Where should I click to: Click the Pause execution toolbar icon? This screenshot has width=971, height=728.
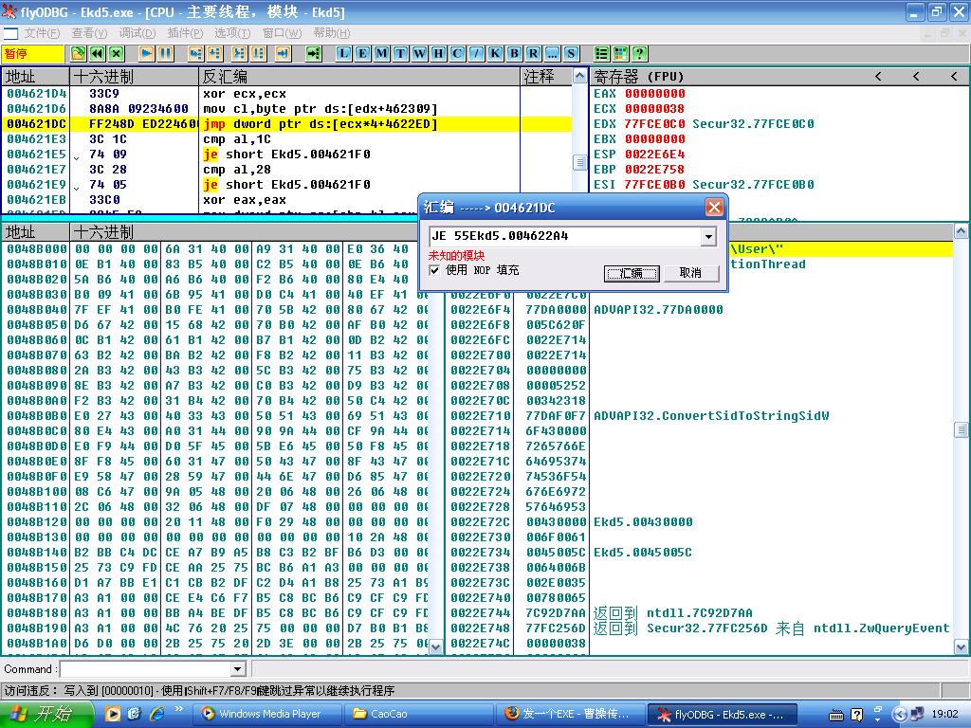165,53
